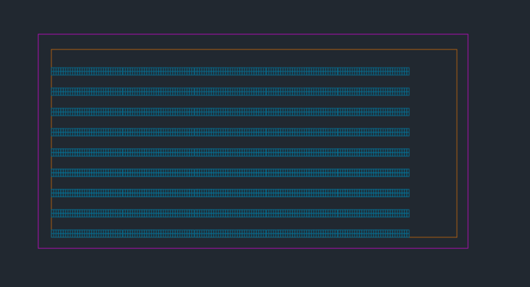Select the sixth blue panel row
Screen dimensions: 530x287
click(230, 173)
